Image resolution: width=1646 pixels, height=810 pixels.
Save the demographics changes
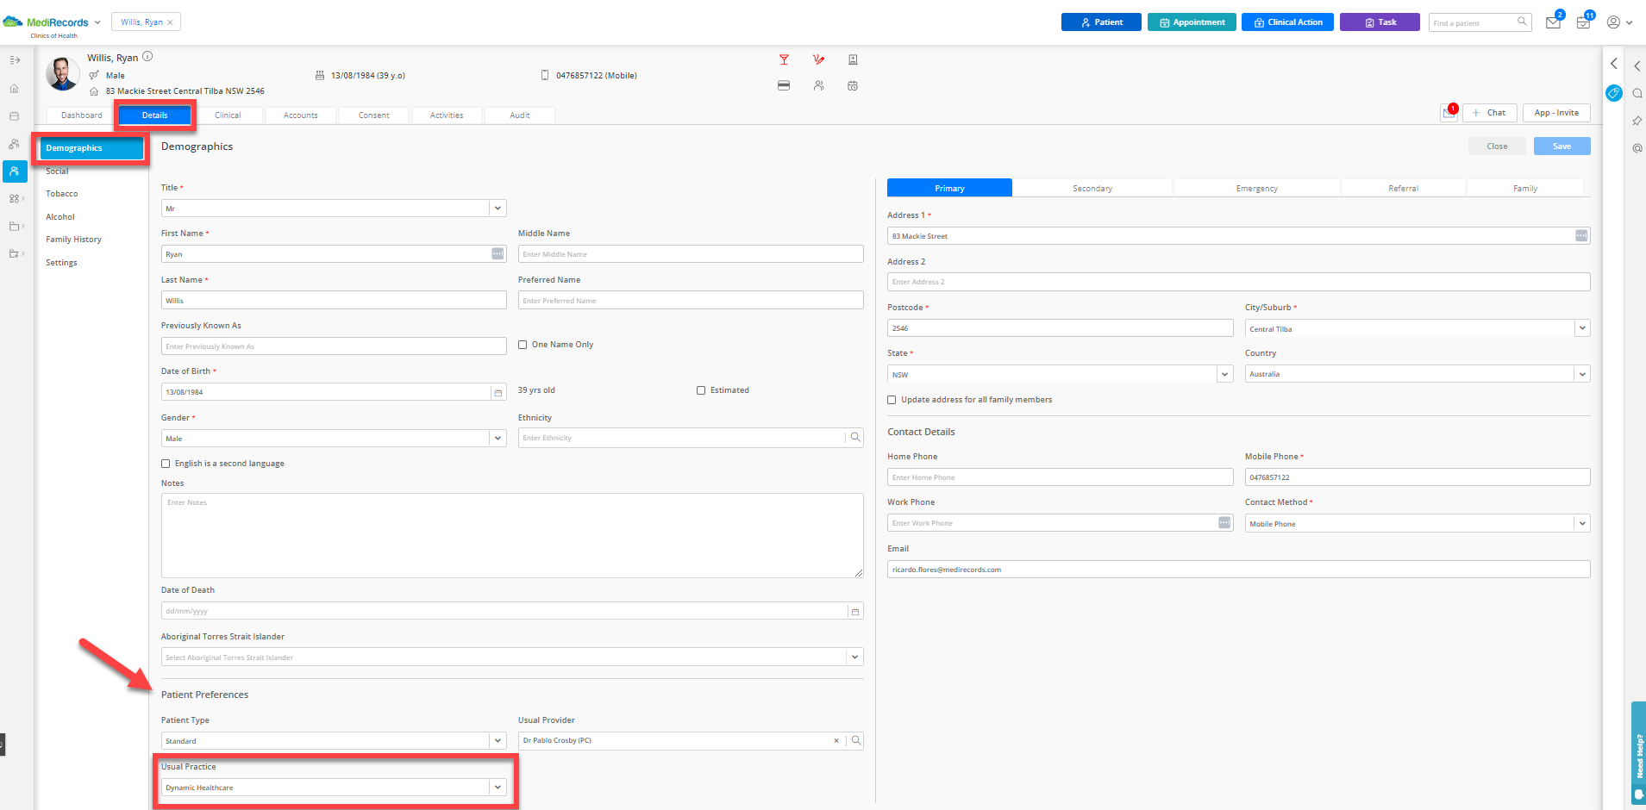(x=1562, y=146)
